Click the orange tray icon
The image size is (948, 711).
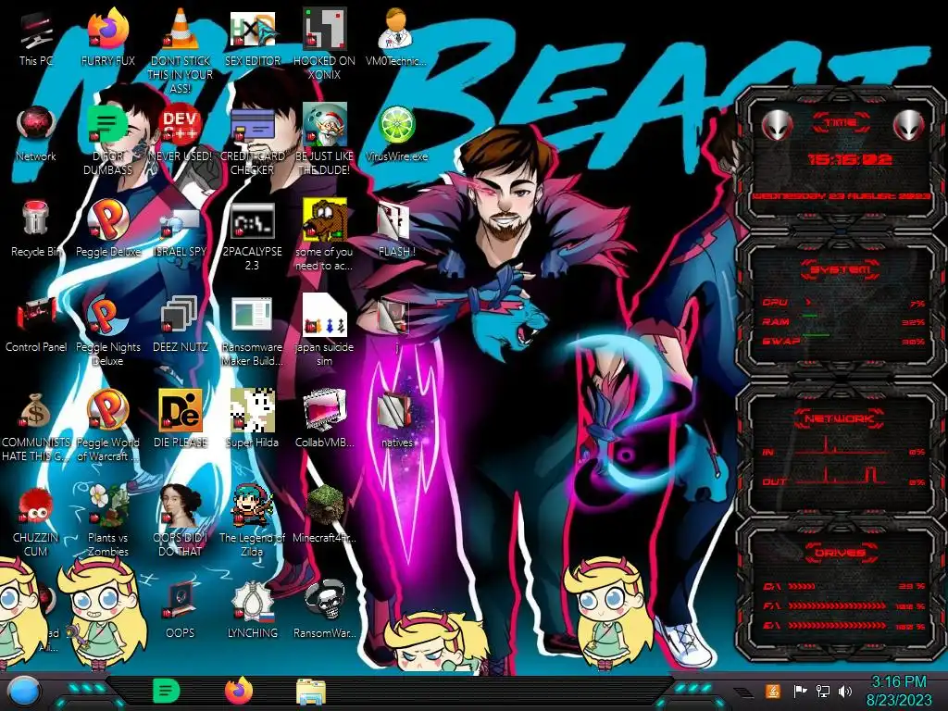[x=773, y=691]
